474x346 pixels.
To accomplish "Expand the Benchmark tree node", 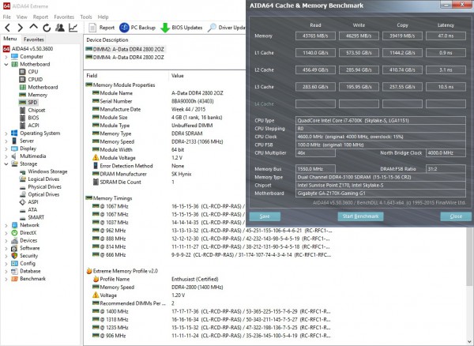I will (x=6, y=279).
